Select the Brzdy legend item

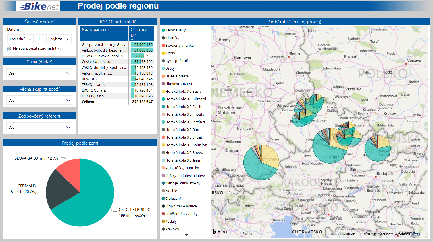point(170,53)
